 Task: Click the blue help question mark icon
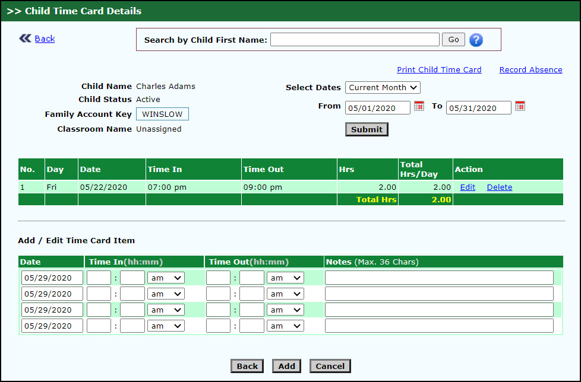click(x=476, y=40)
